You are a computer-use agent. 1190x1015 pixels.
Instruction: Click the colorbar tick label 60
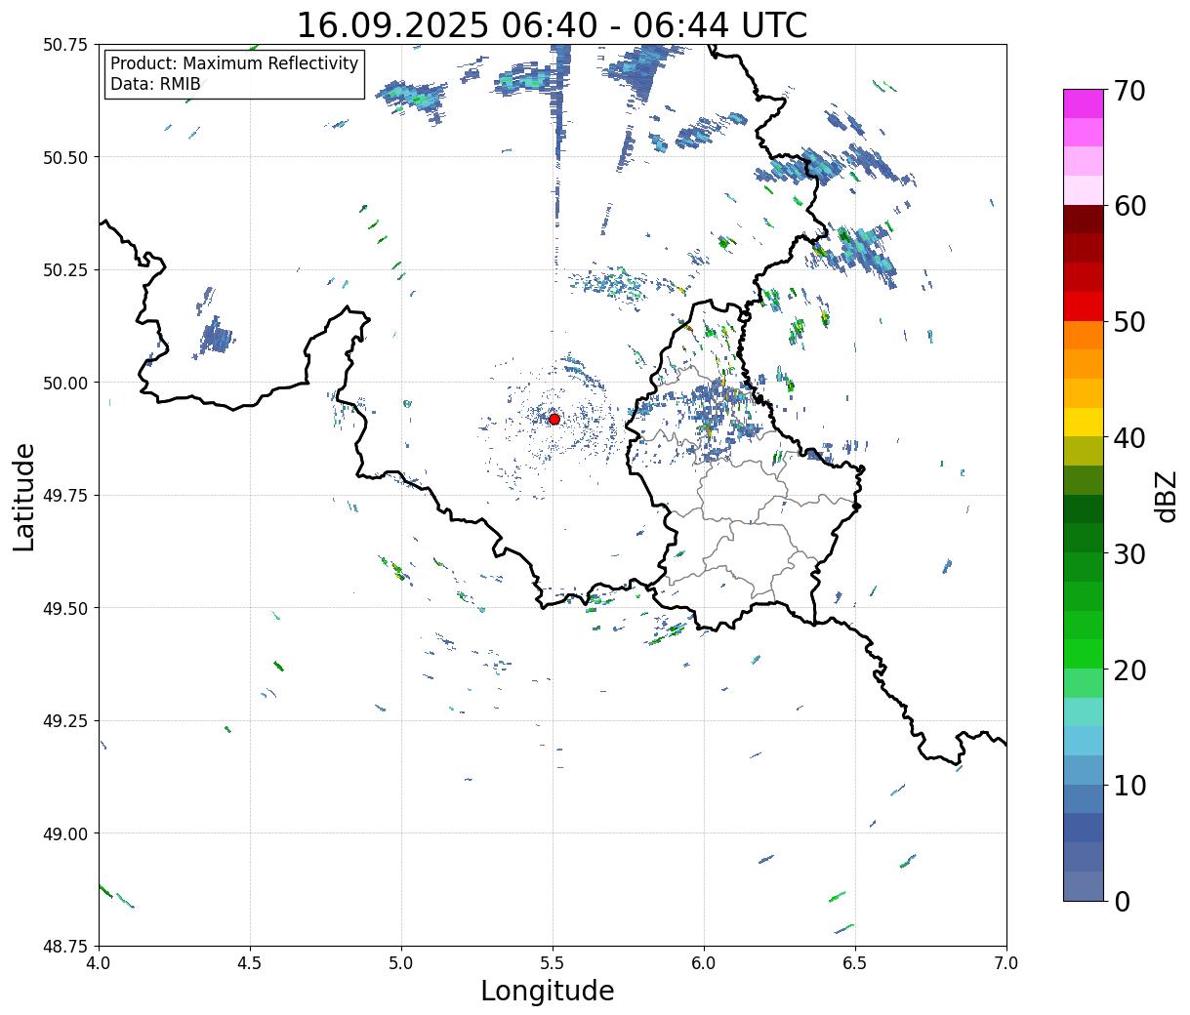click(x=1128, y=206)
